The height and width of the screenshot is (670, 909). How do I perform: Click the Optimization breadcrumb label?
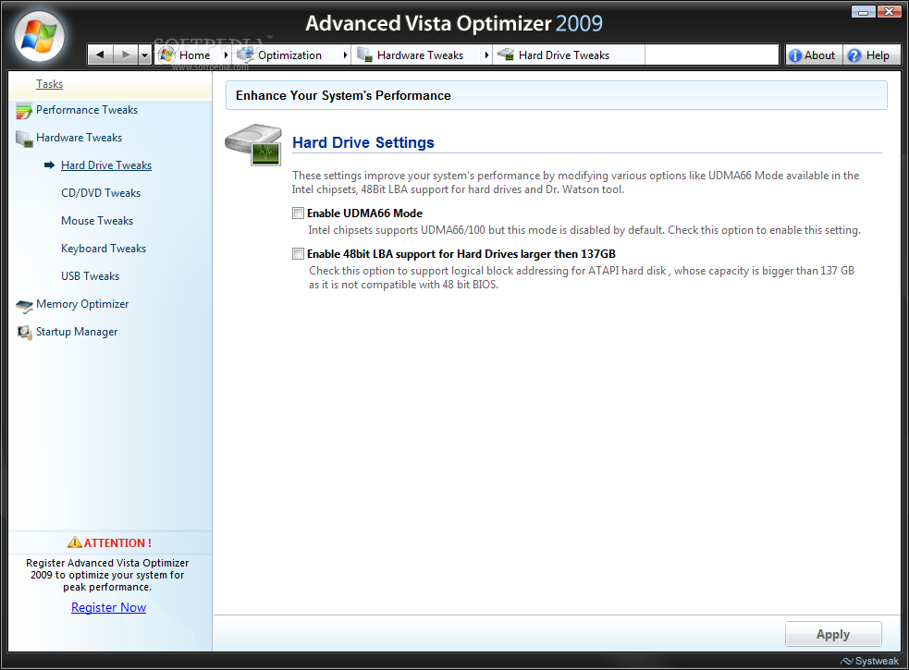tap(289, 55)
